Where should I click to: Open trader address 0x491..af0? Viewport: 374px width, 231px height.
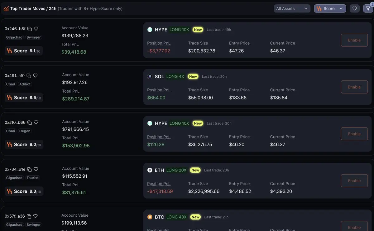(15, 75)
